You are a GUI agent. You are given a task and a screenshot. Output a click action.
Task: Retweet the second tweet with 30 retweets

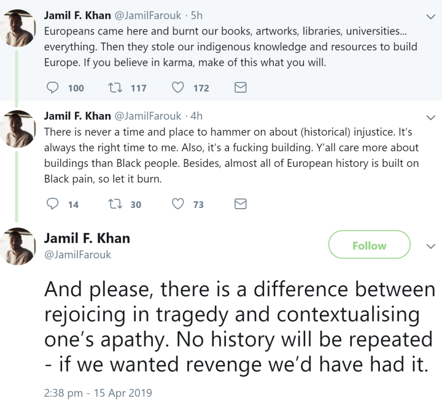115,204
